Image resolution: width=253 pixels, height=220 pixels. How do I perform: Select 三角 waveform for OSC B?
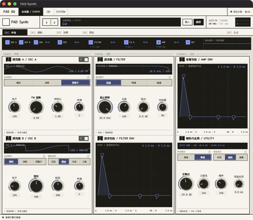(x=85, y=162)
